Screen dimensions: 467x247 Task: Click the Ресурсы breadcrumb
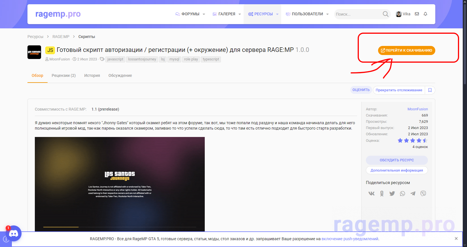point(35,37)
